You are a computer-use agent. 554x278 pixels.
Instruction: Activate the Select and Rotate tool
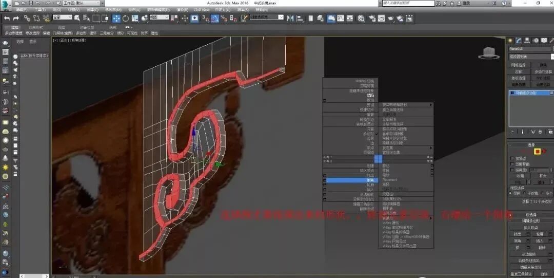[x=126, y=18]
